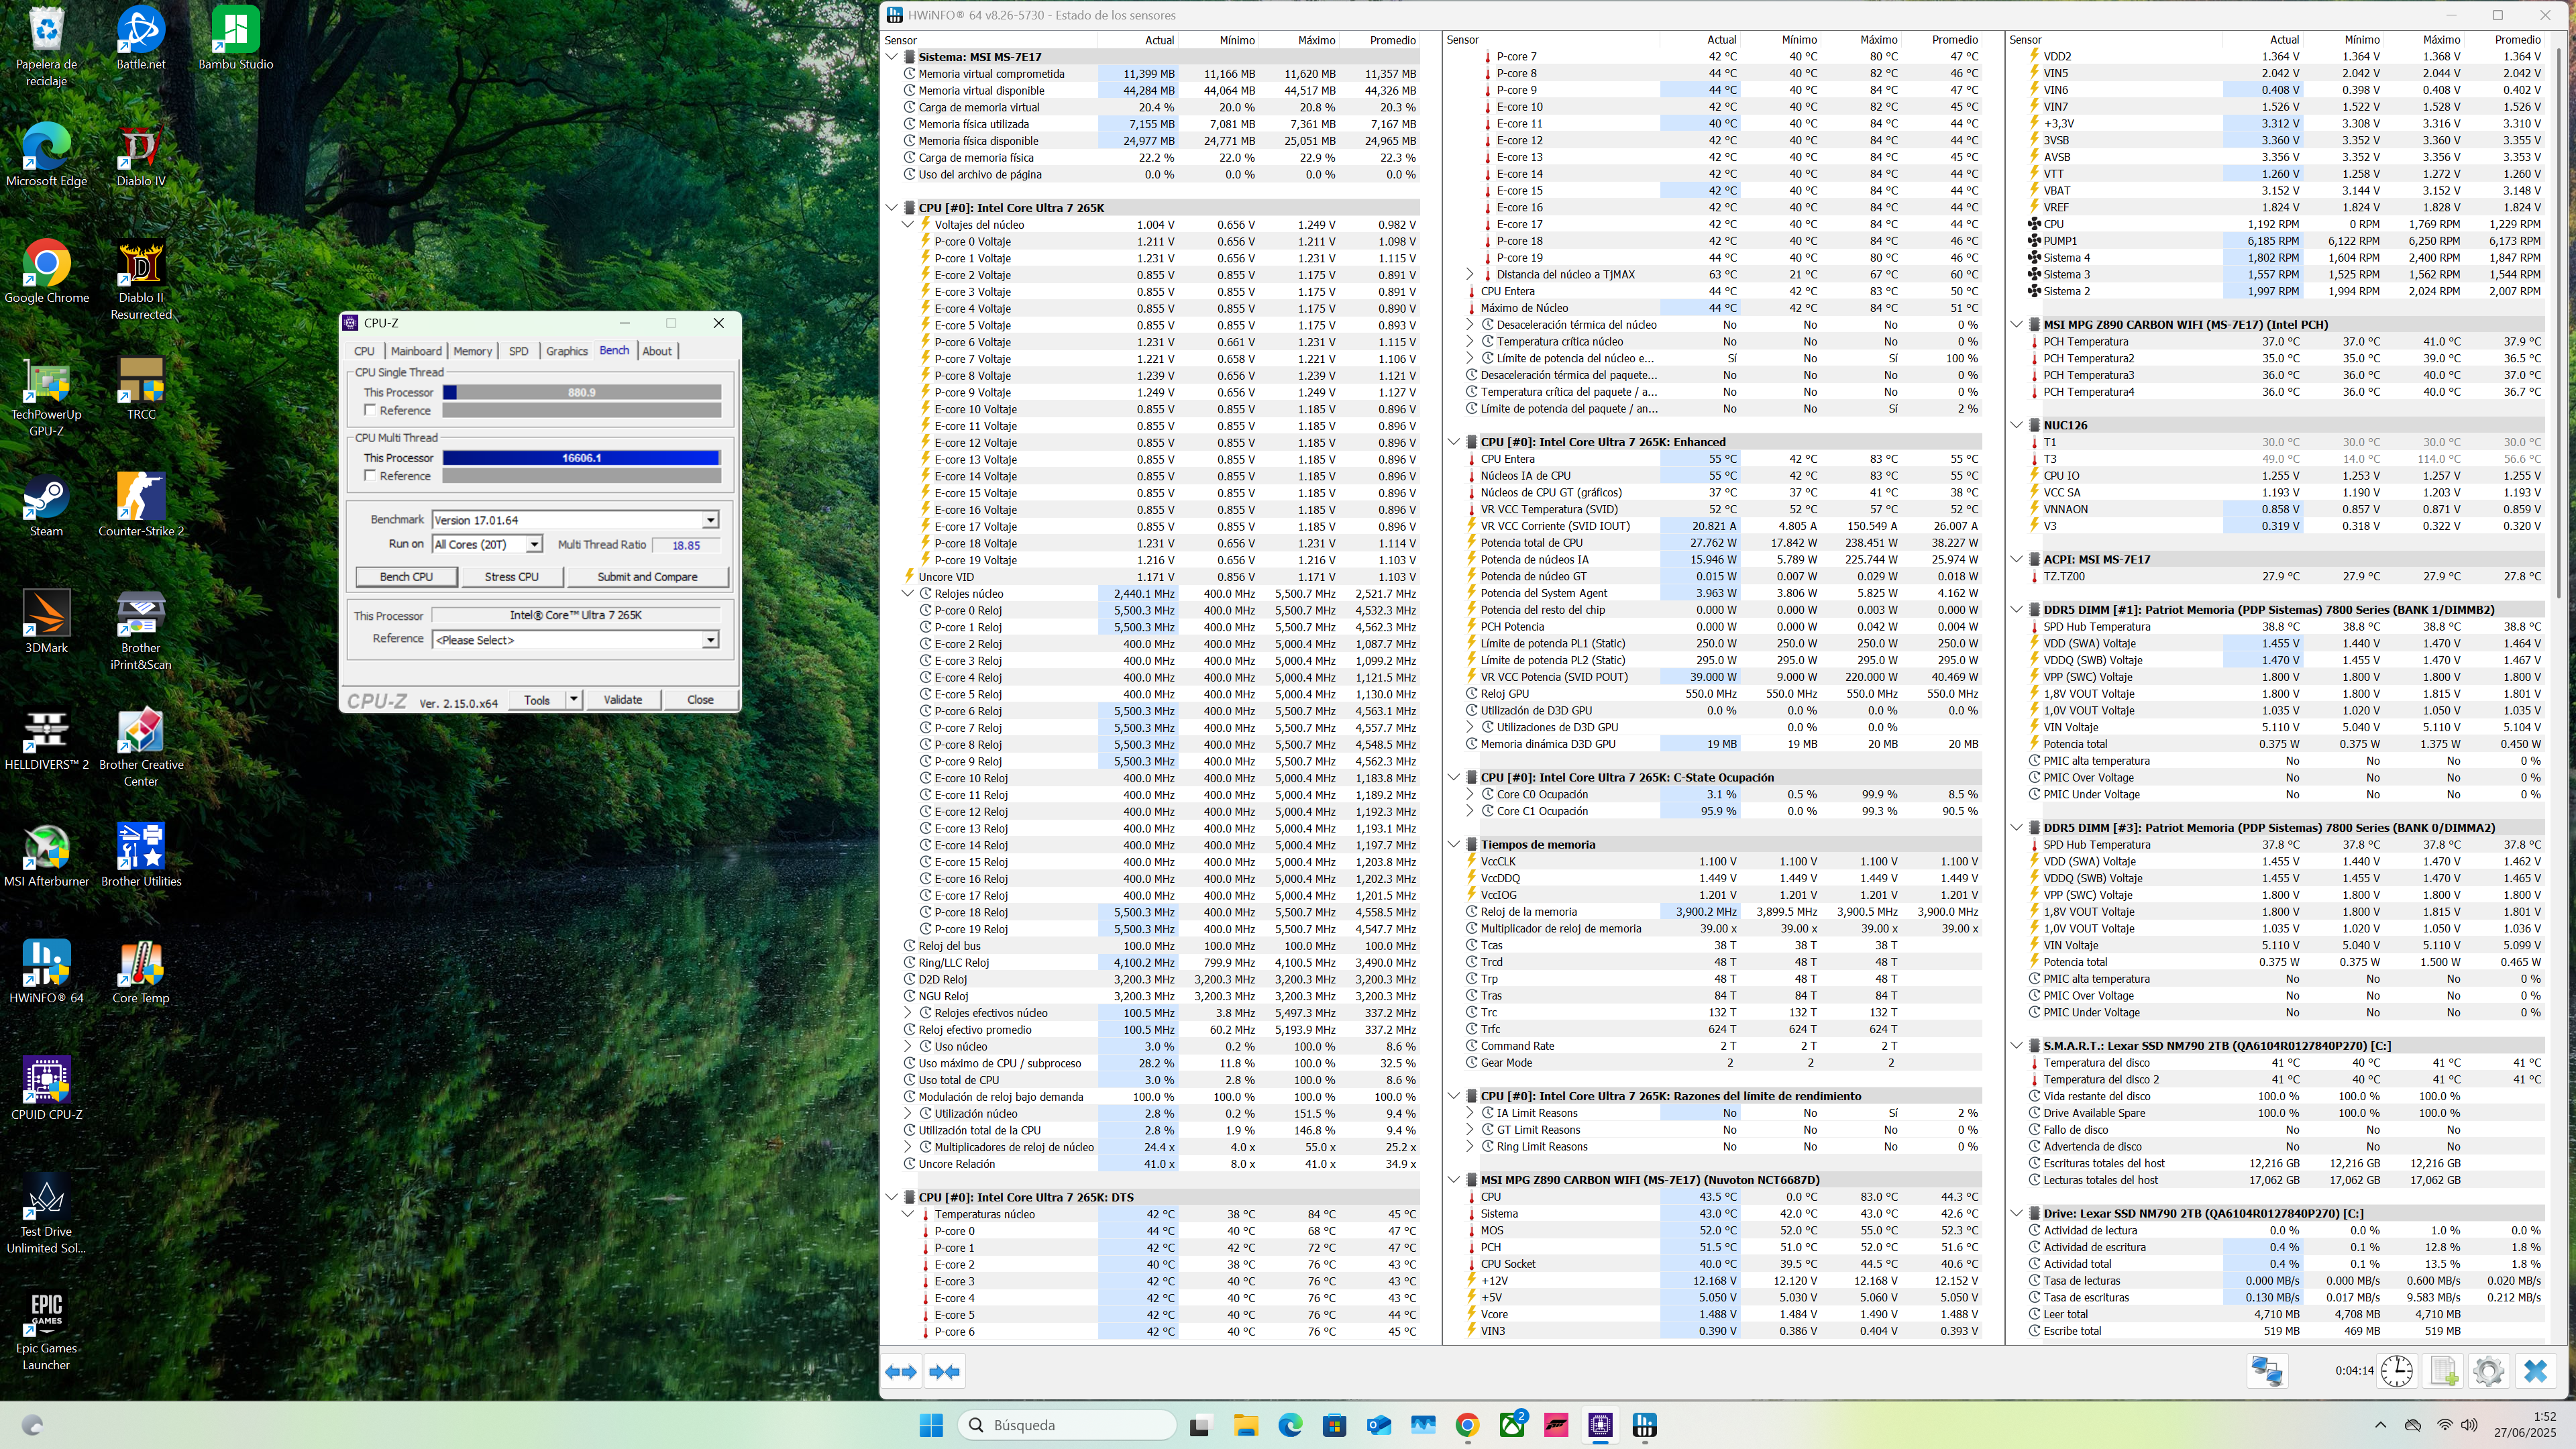Click Submit and Compare button
The width and height of the screenshot is (2576, 1449).
[x=647, y=577]
